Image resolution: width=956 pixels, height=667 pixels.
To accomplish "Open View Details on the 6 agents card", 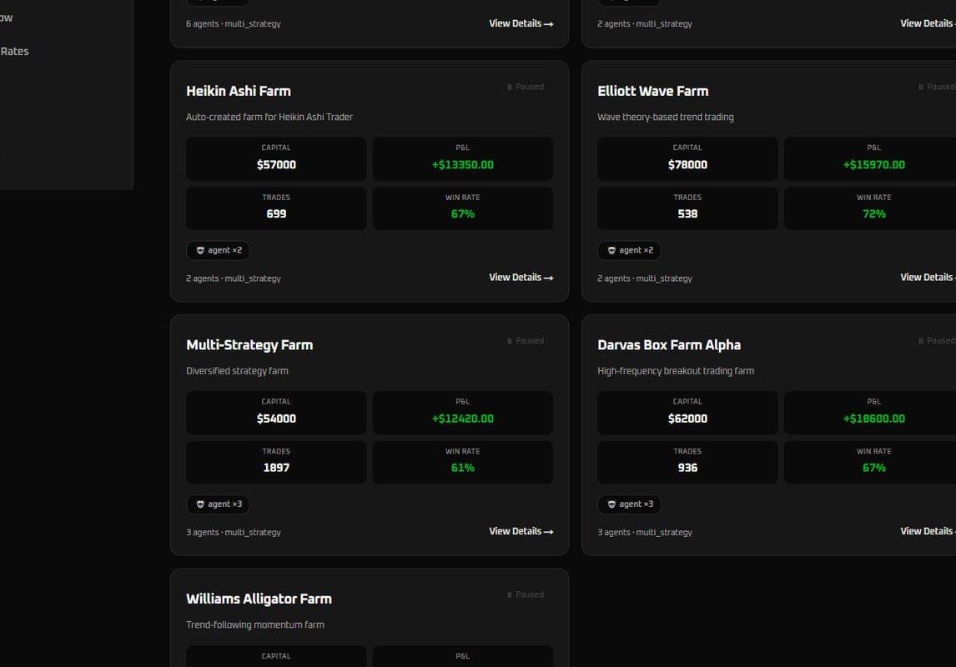I will pos(521,23).
